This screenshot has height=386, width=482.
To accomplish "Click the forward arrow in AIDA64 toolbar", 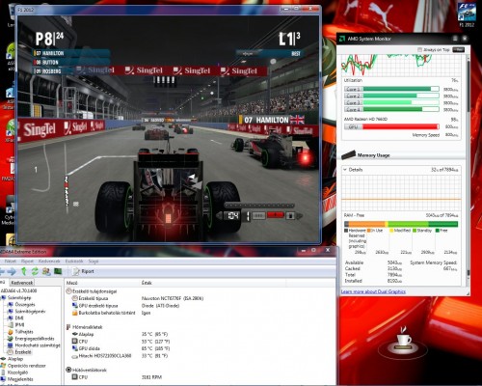I will [12, 272].
